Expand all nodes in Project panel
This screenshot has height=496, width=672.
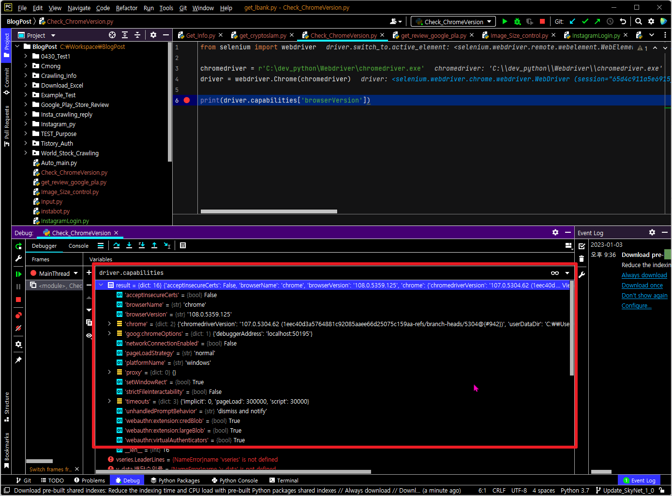pyautogui.click(x=125, y=35)
